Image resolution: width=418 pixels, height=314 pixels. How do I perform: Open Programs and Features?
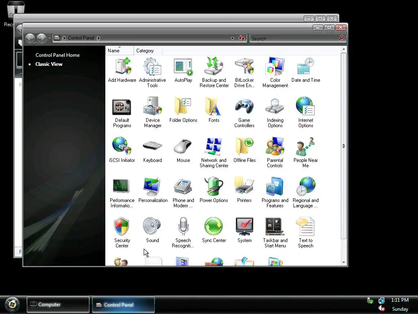pos(275,193)
